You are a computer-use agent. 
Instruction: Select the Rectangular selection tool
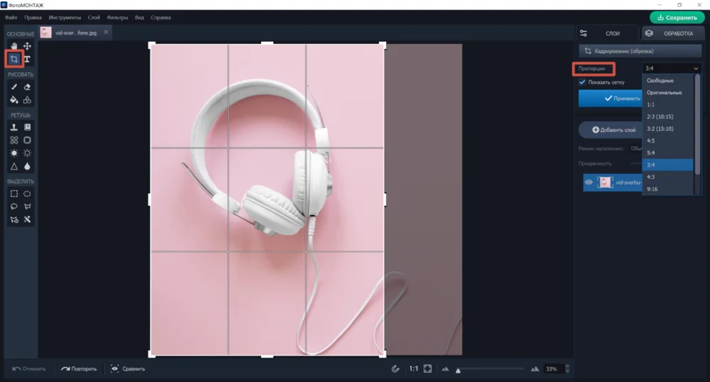(x=14, y=193)
